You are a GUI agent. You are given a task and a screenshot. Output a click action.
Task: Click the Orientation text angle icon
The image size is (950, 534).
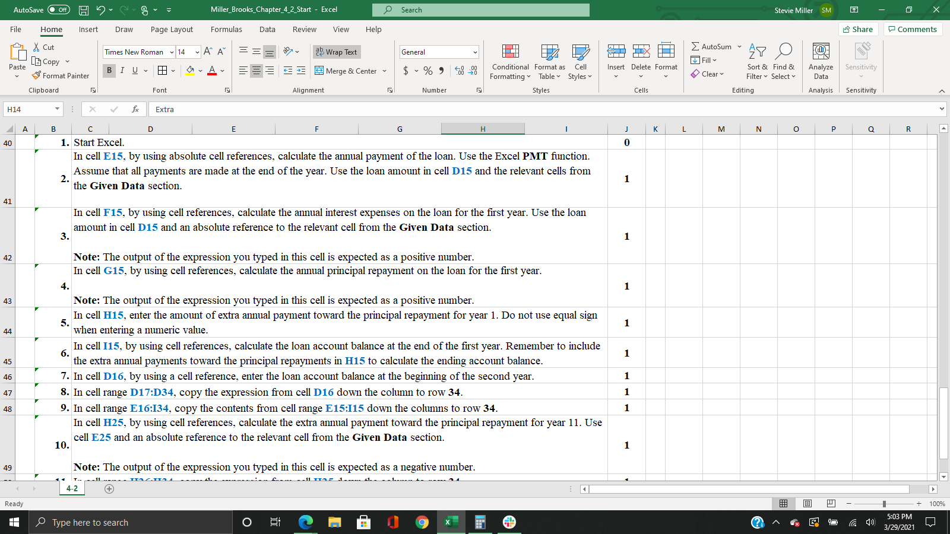click(289, 52)
